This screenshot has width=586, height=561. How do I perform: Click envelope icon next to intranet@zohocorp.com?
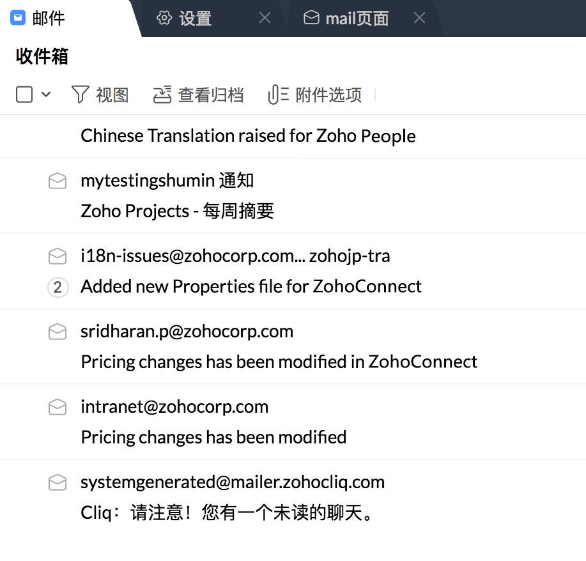[58, 408]
